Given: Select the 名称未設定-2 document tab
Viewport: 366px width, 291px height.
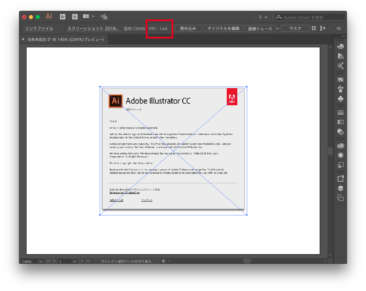Looking at the screenshot, I should point(66,40).
